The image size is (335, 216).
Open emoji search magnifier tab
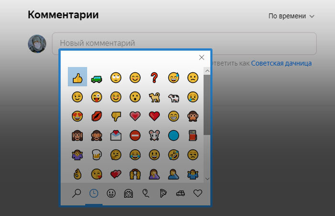click(77, 193)
